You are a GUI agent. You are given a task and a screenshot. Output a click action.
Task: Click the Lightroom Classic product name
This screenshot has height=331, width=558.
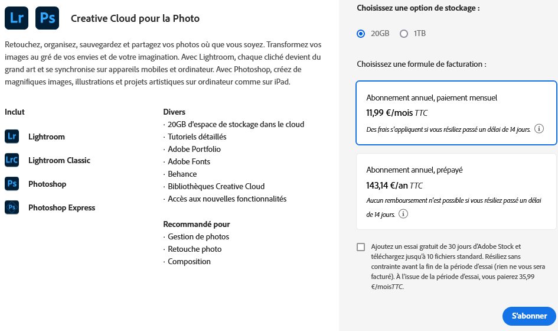point(59,160)
